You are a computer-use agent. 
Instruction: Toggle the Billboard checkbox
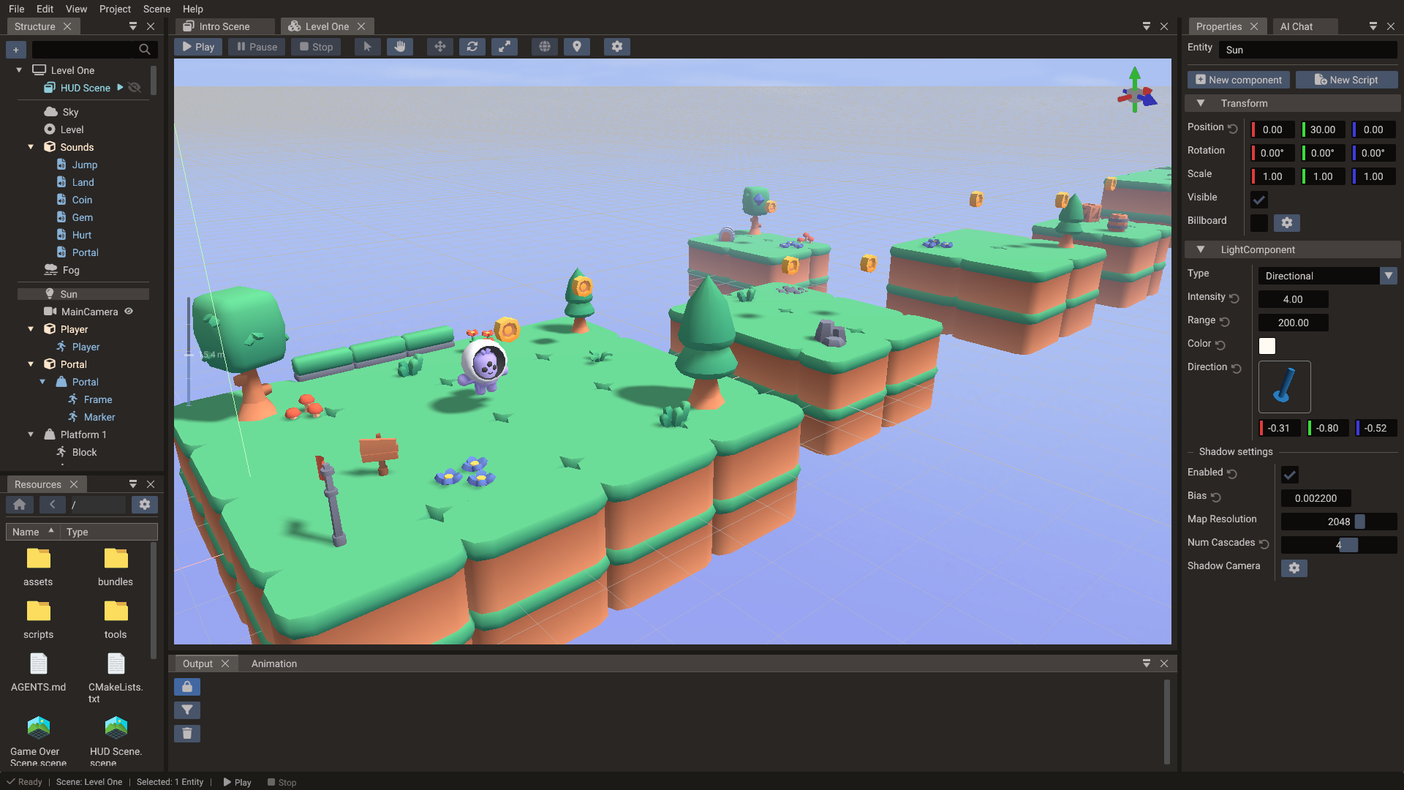coord(1259,223)
